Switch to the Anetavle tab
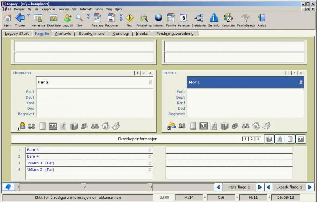The height and width of the screenshot is (202, 317). pyautogui.click(x=63, y=34)
